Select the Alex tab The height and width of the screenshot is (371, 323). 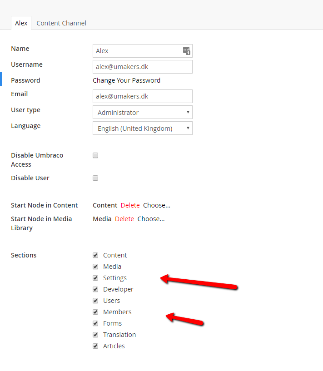[x=21, y=23]
